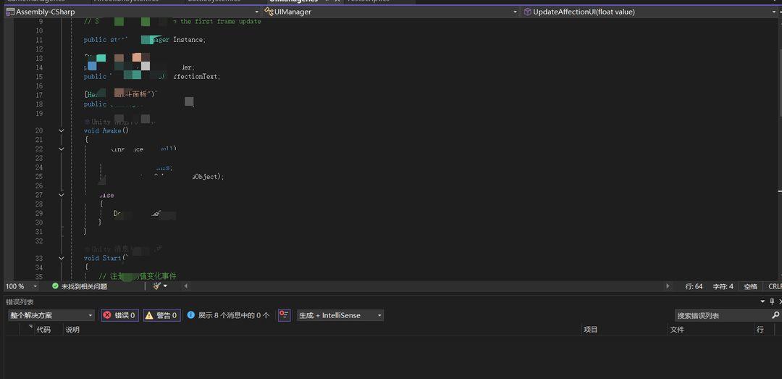Toggle the 错误 0 errors filter
The width and height of the screenshot is (782, 379).
(x=119, y=315)
